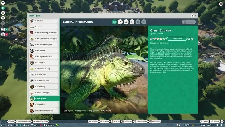The height and width of the screenshot is (127, 225).
Task: Click the Green Iguana picture
Action: click(104, 69)
